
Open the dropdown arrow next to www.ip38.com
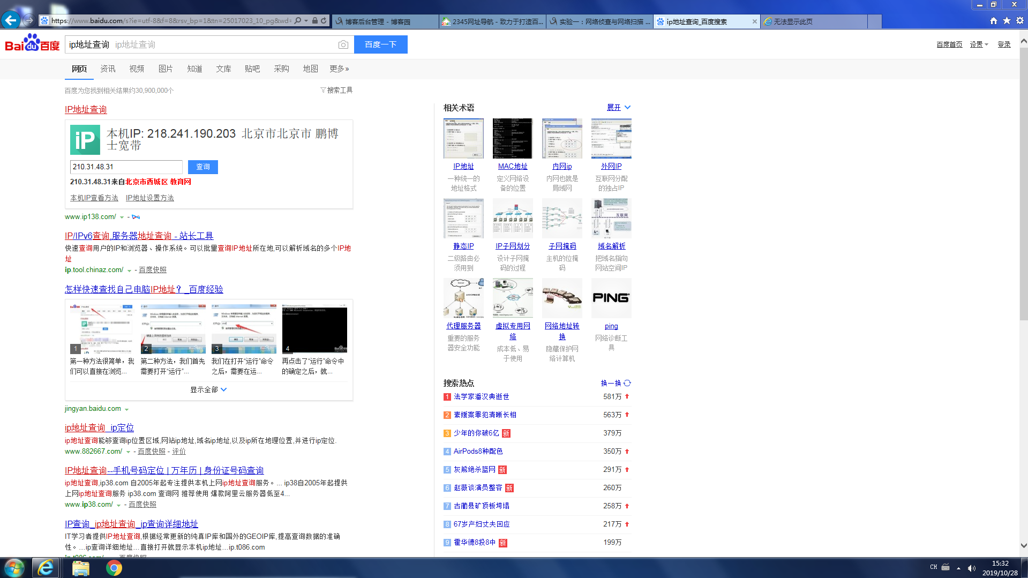(118, 505)
